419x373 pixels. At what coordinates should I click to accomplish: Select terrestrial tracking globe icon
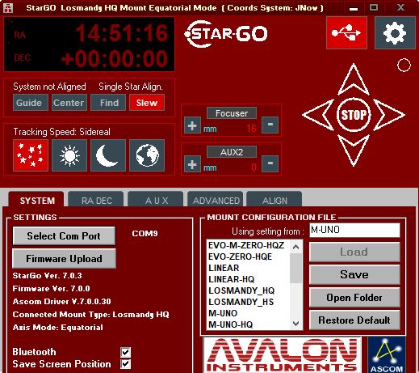147,155
